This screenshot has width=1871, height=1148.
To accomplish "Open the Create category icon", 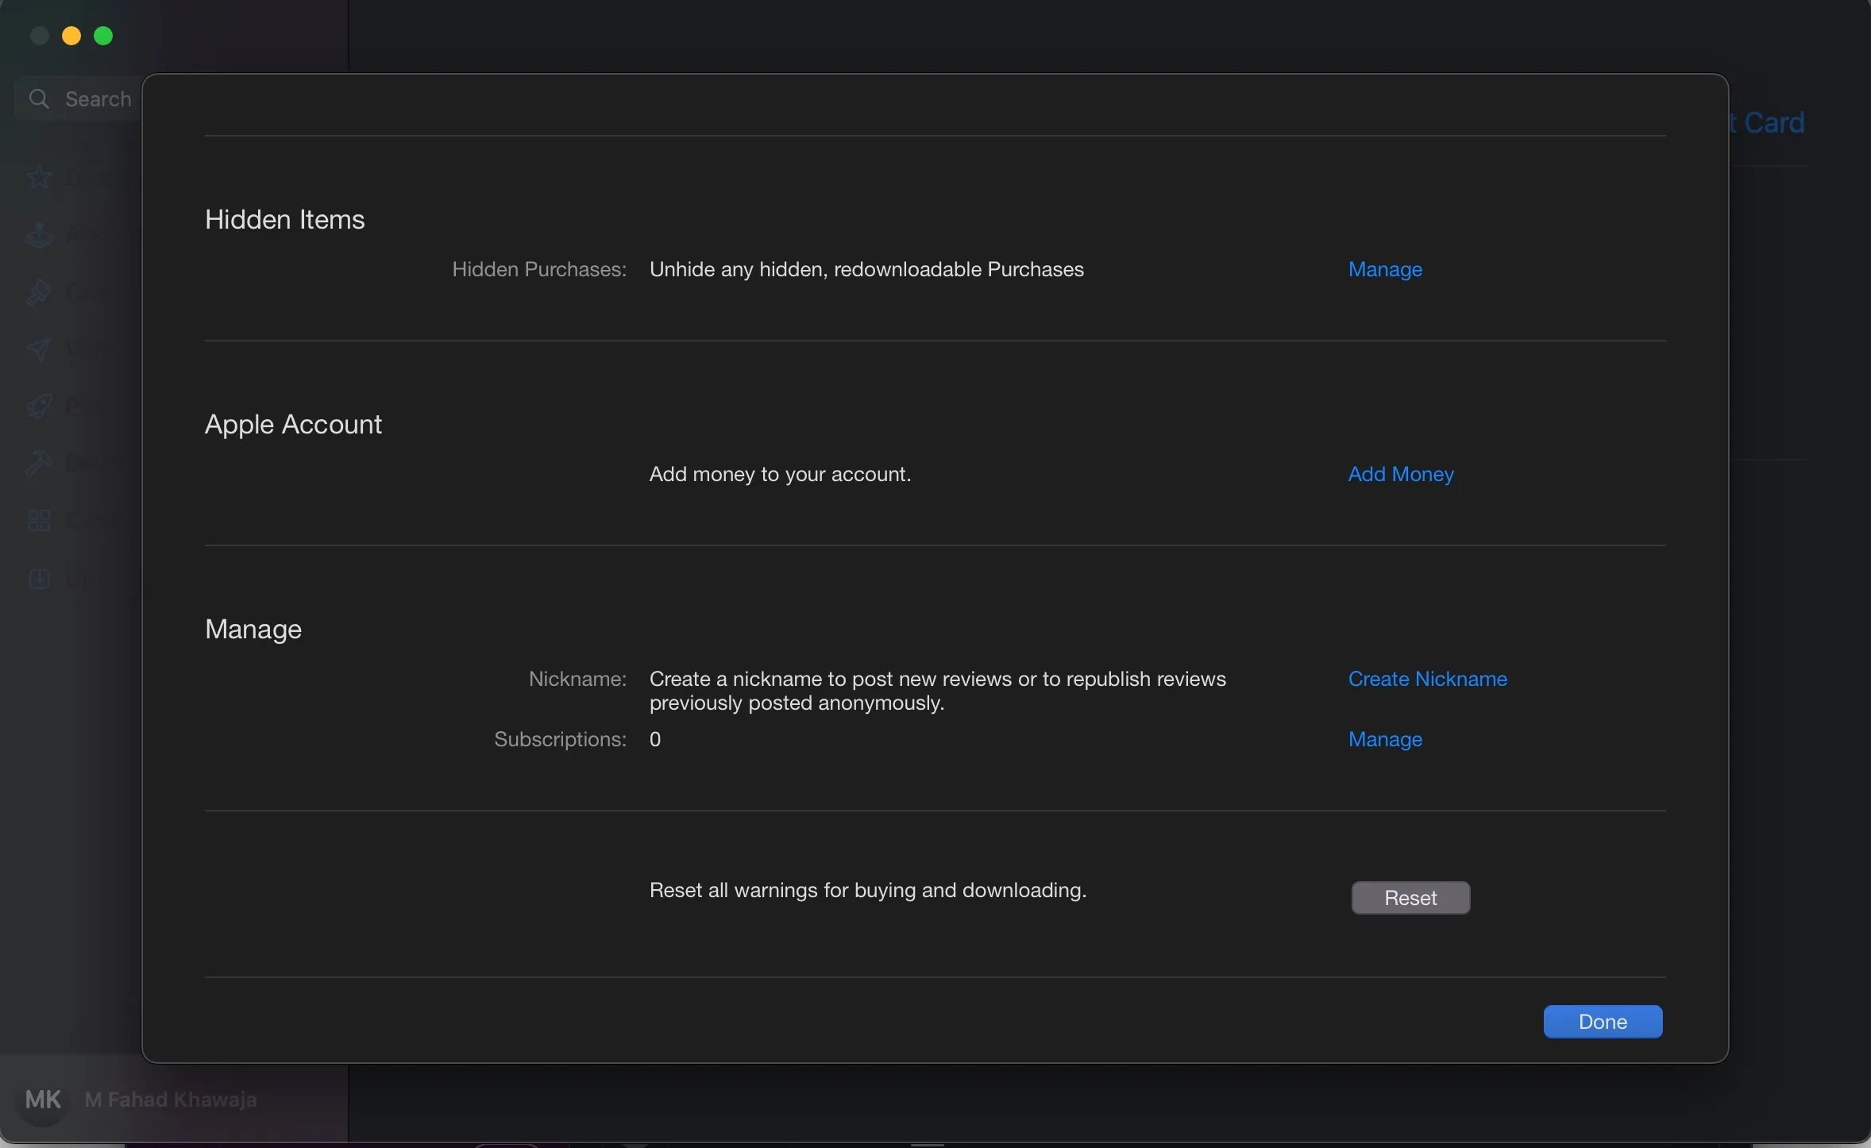I will click(x=37, y=292).
